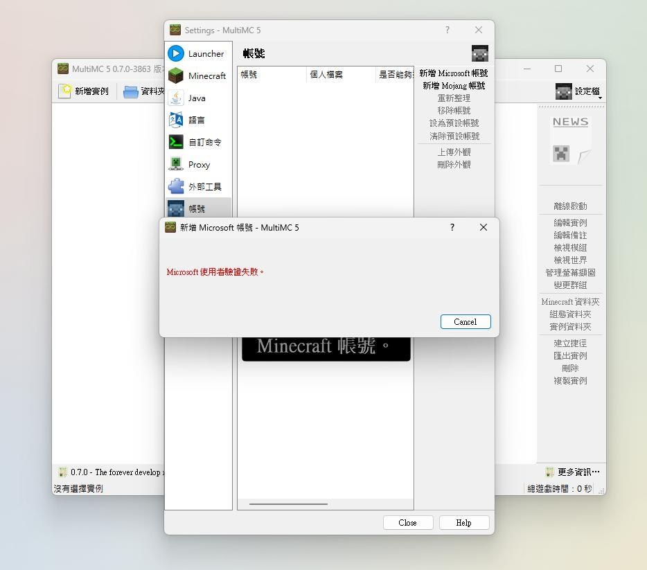
Task: Click 檢視世界 in main window side panel
Action: (x=570, y=260)
